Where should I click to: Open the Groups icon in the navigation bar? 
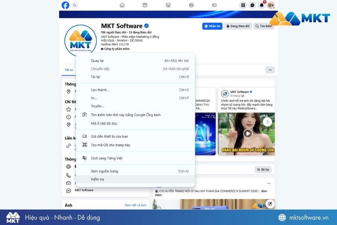tap(191, 5)
